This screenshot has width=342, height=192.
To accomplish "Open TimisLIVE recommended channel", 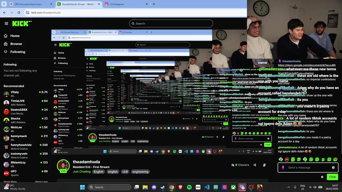I will (x=26, y=103).
